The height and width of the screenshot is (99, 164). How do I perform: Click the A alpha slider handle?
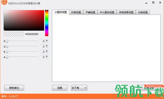pos(7,57)
